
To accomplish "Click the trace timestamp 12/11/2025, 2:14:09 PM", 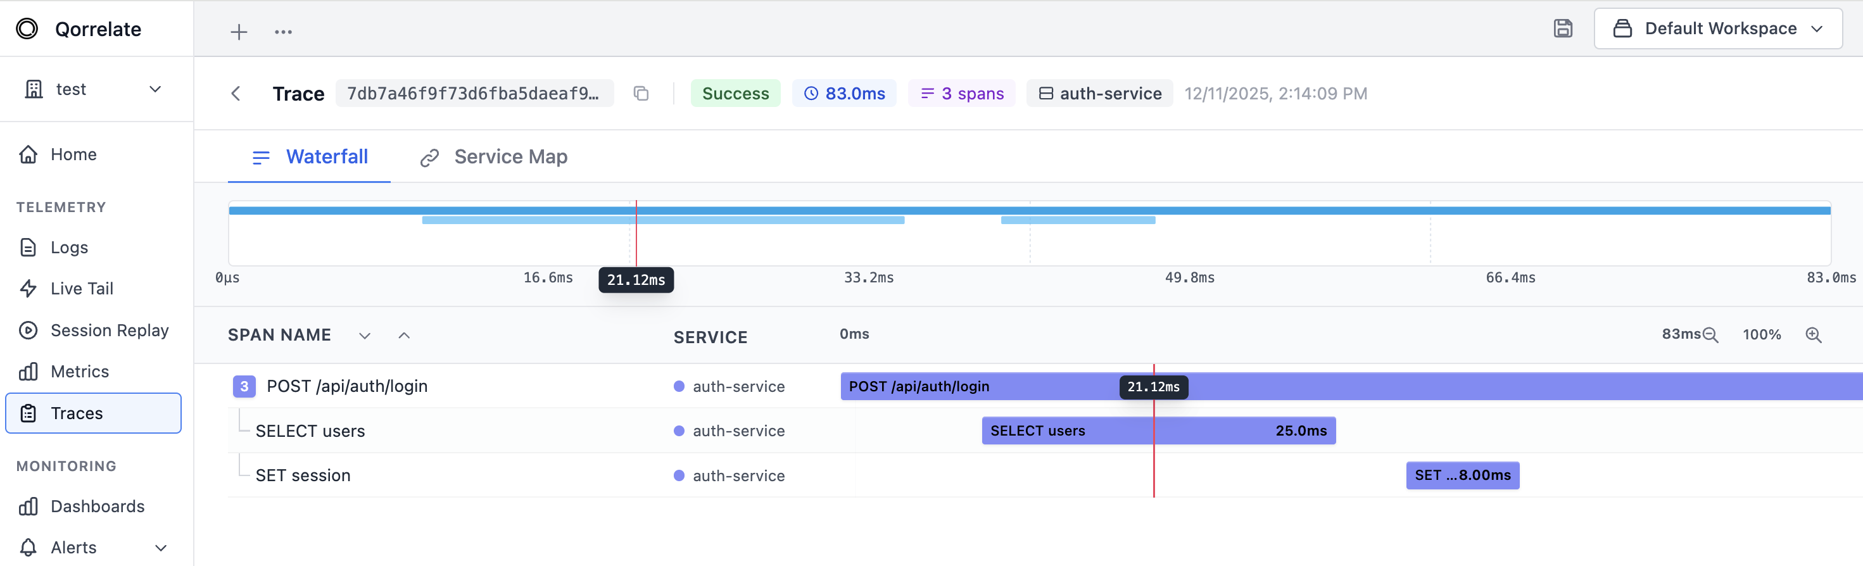I will coord(1275,93).
